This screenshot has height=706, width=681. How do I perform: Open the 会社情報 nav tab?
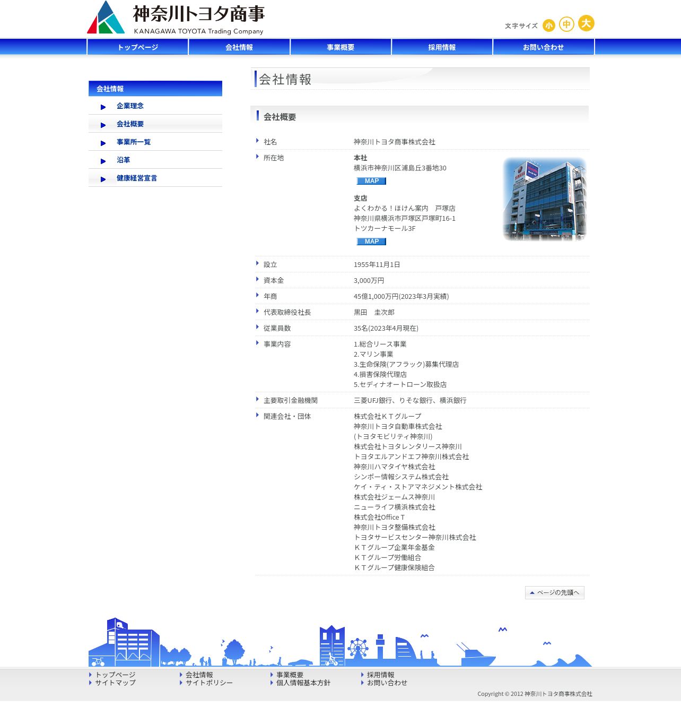(x=239, y=47)
